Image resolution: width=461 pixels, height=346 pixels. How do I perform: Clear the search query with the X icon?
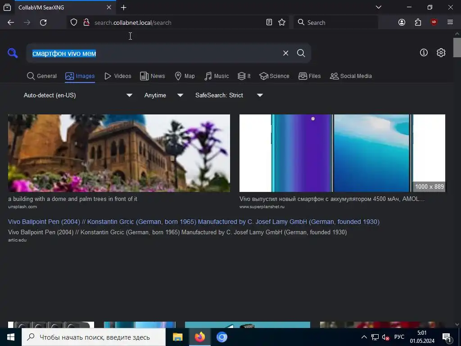pyautogui.click(x=285, y=53)
